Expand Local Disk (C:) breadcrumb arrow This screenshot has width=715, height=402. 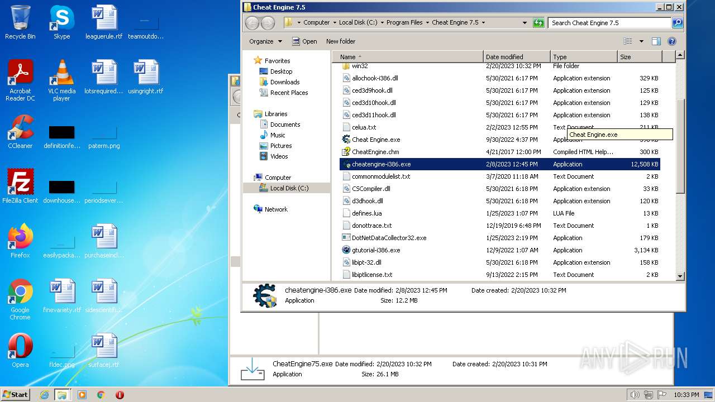(x=382, y=23)
